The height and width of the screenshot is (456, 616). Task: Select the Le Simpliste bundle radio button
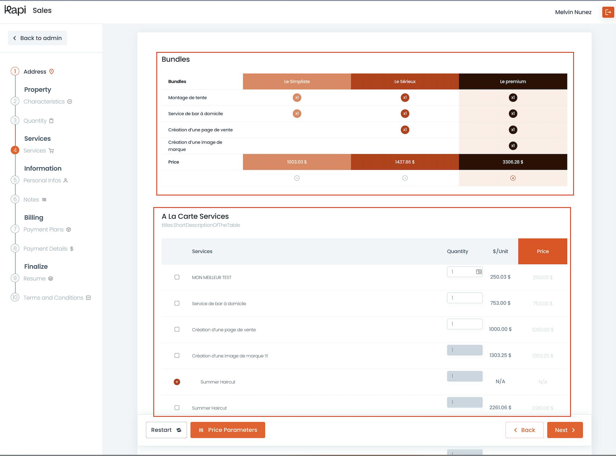tap(297, 178)
